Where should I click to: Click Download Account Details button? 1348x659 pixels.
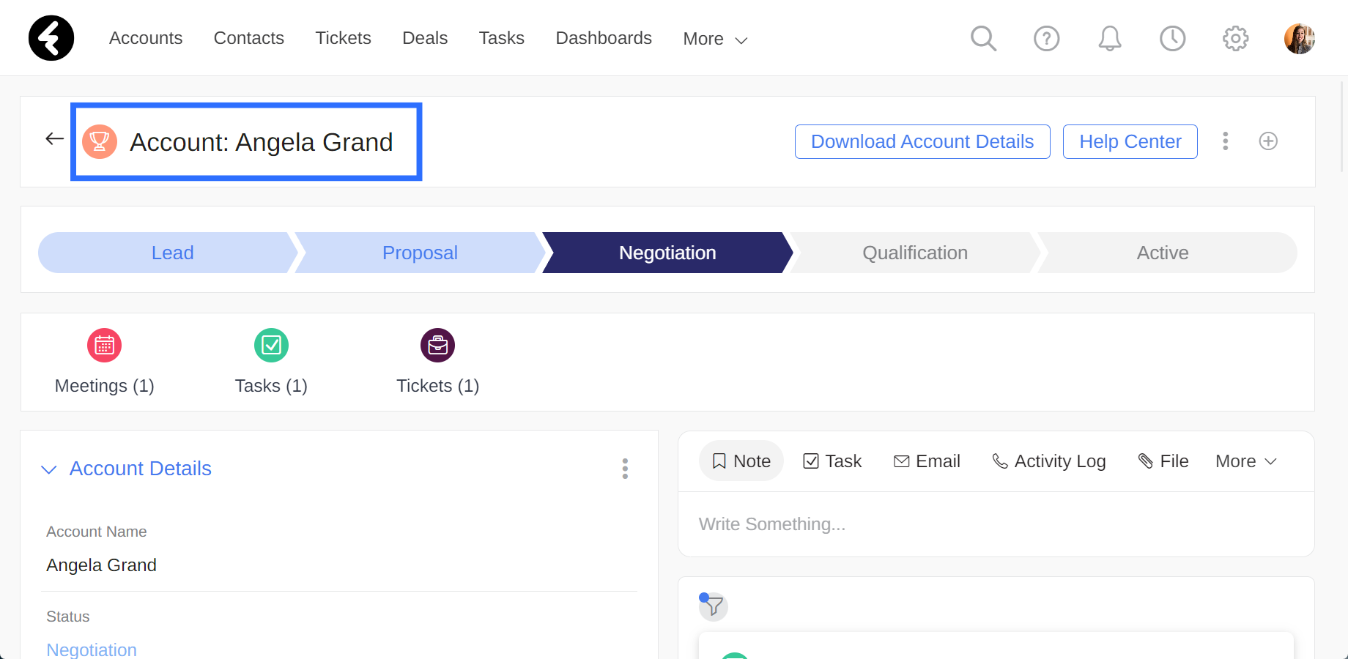pyautogui.click(x=922, y=141)
